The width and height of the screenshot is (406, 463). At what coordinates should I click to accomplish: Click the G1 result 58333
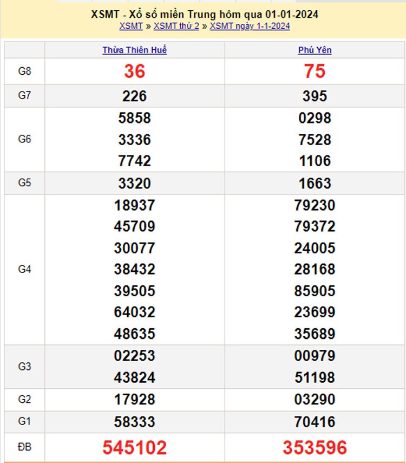pyautogui.click(x=135, y=421)
